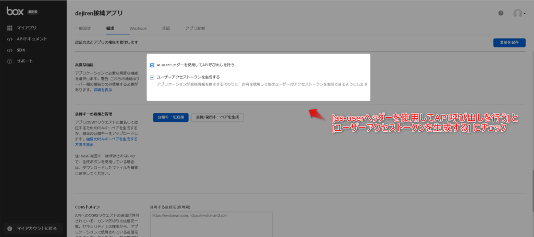Open the user avatar menu
Screen dimensions: 534x237
(x=519, y=14)
